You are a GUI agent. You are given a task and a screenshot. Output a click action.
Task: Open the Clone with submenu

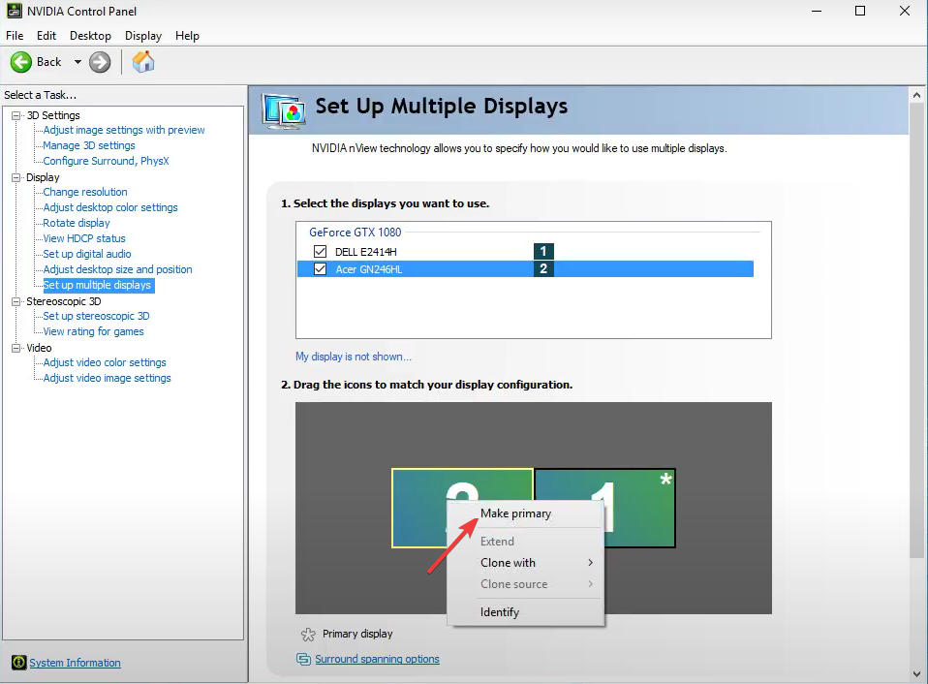pos(526,563)
